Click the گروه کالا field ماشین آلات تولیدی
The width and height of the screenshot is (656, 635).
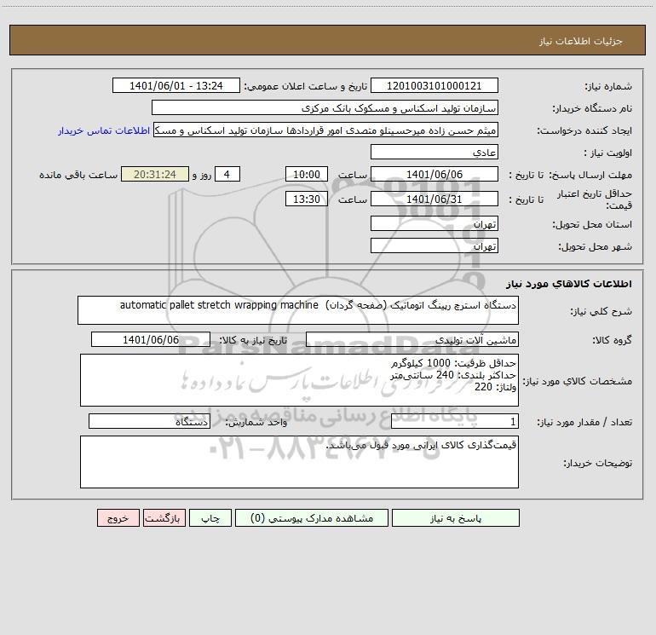[412, 339]
